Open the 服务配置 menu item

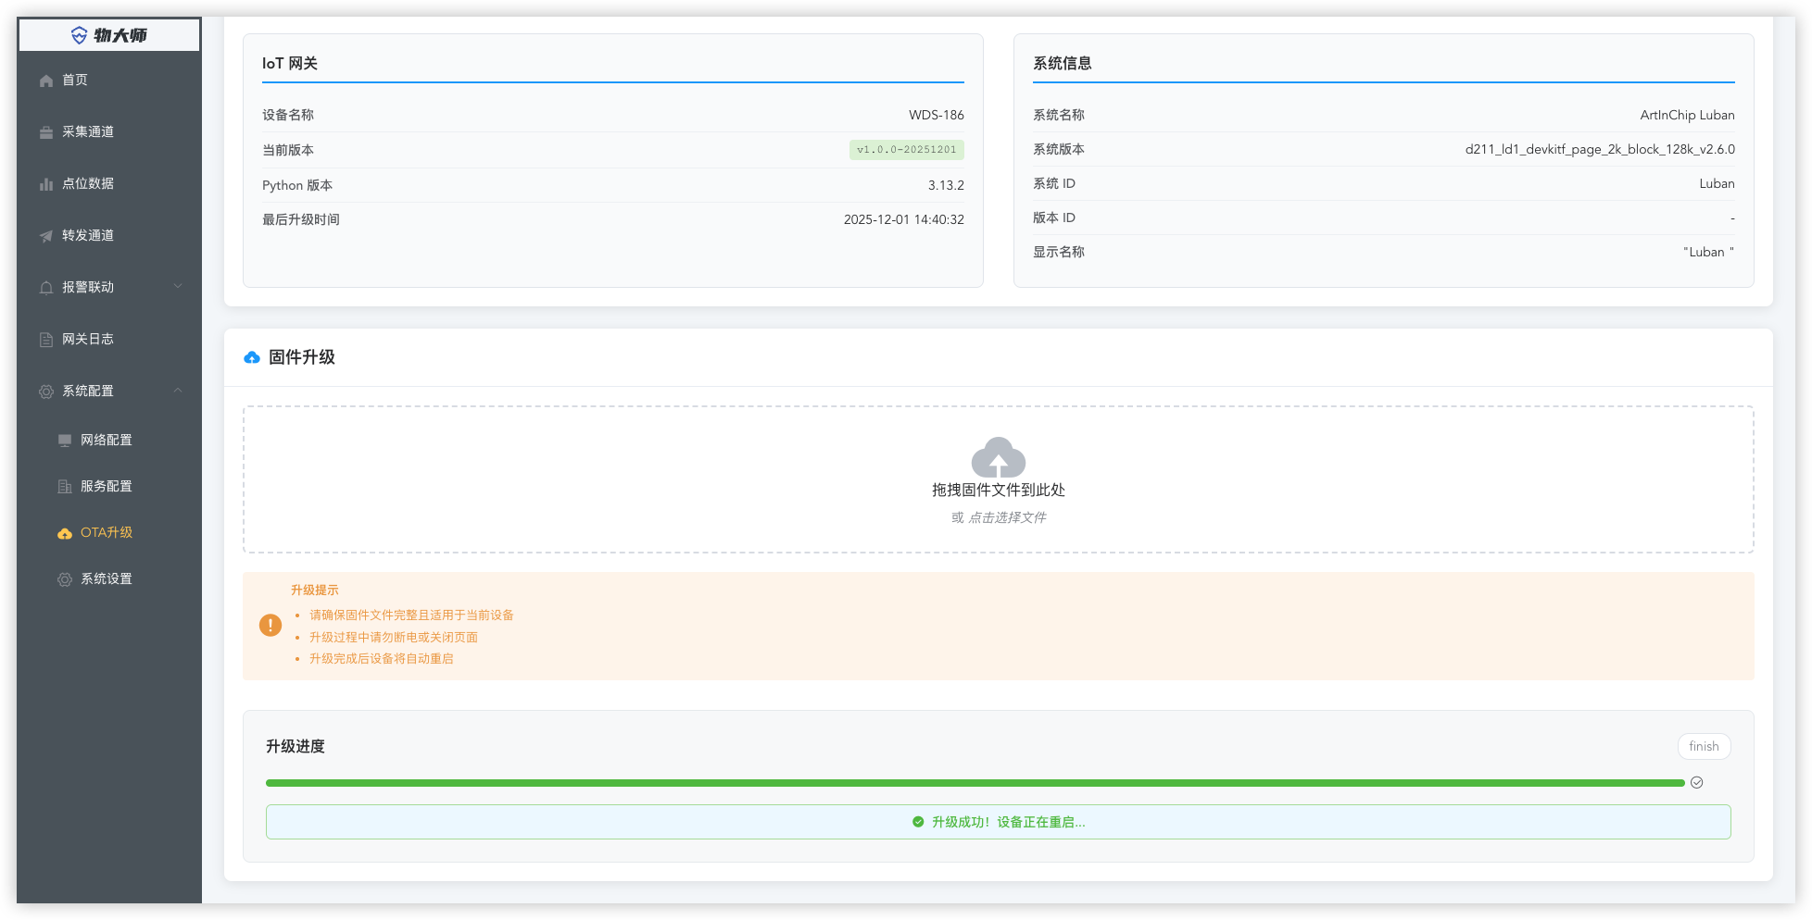[106, 487]
